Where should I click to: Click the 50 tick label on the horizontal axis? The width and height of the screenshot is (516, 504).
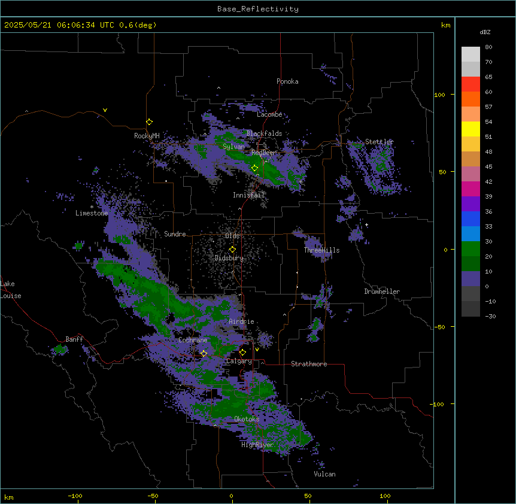307,496
